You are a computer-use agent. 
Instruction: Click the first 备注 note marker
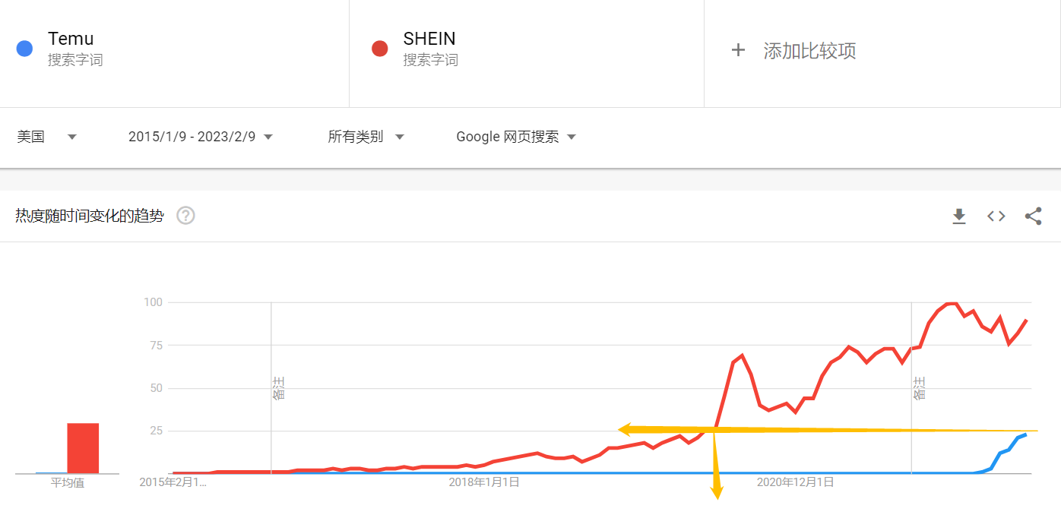pos(278,387)
